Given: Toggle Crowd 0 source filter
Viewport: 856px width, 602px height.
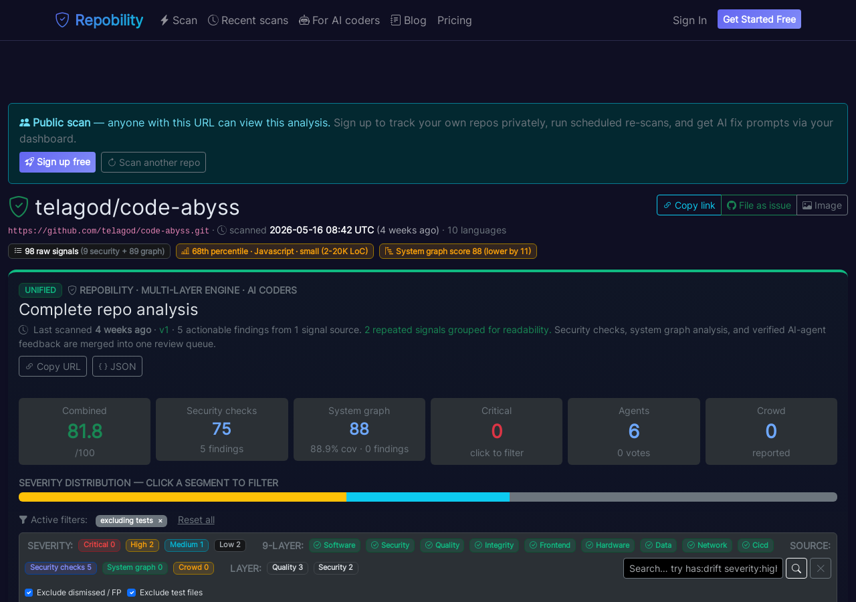Looking at the screenshot, I should [193, 568].
